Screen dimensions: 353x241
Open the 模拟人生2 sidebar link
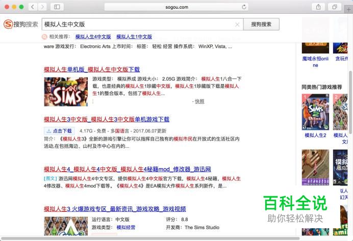315,136
